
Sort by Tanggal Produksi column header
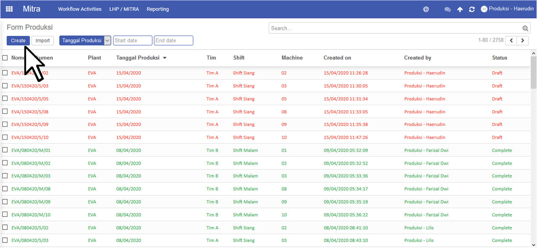tap(138, 58)
